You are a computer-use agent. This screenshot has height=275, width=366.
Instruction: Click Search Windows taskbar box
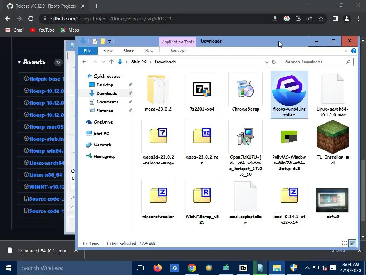tap(74, 268)
